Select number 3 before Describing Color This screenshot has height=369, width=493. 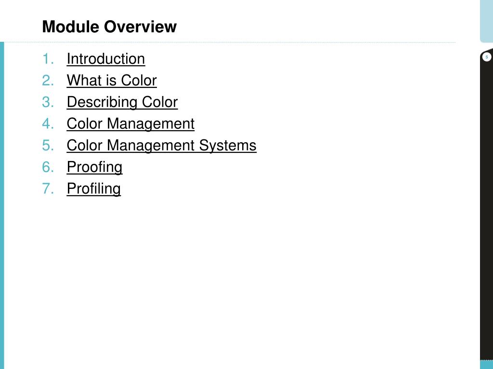(47, 102)
